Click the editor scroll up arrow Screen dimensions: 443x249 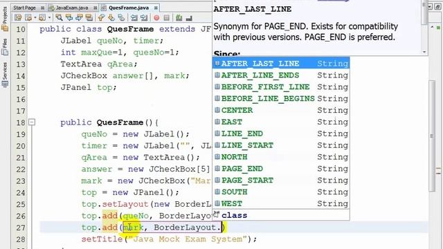point(432,27)
